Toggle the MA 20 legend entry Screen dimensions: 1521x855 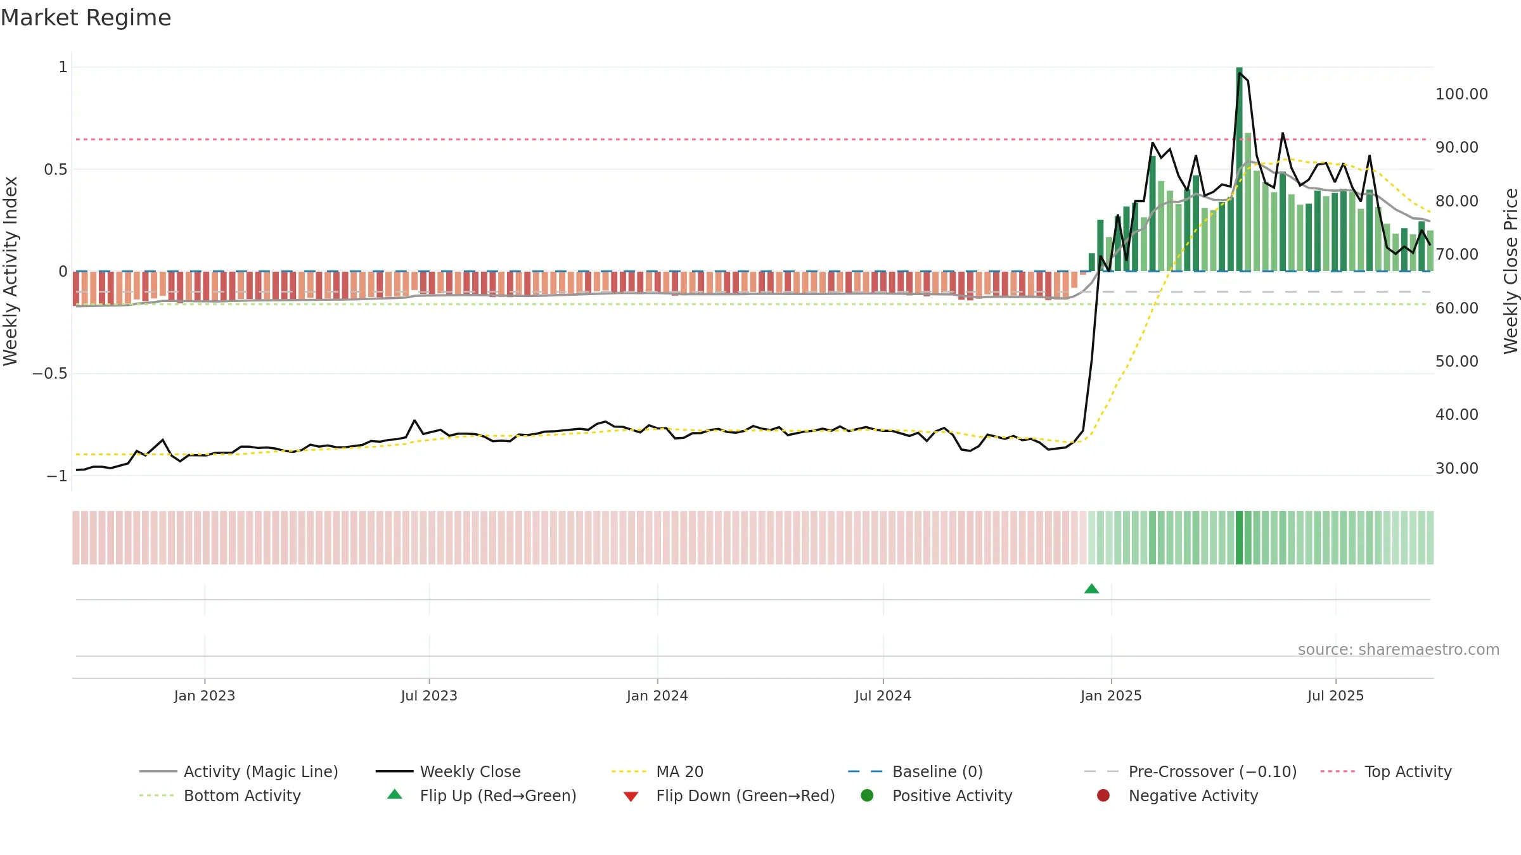coord(657,771)
